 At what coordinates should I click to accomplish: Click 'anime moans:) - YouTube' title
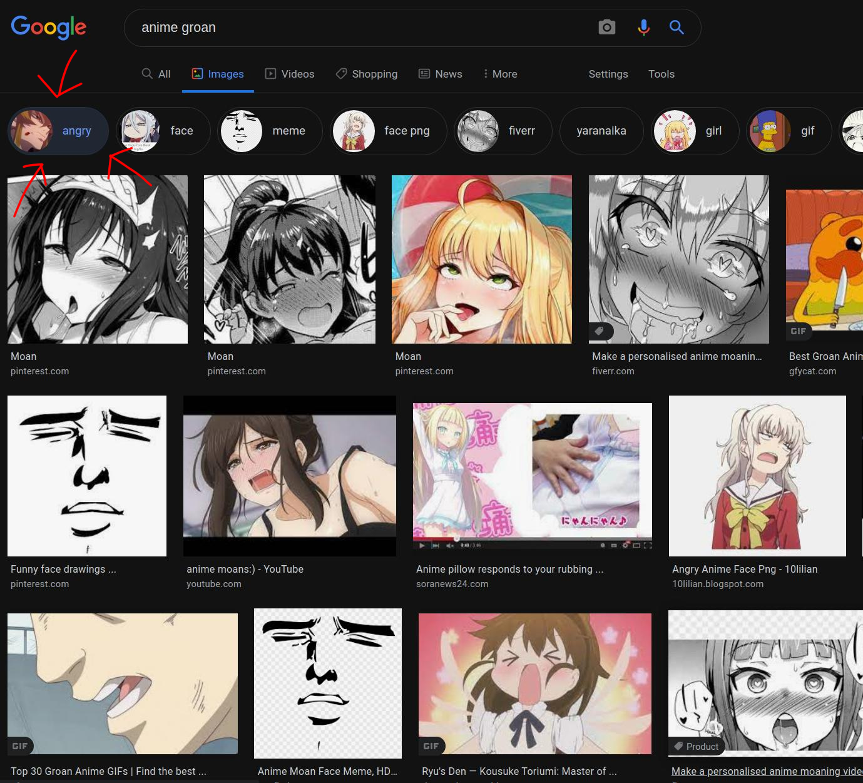(x=245, y=569)
